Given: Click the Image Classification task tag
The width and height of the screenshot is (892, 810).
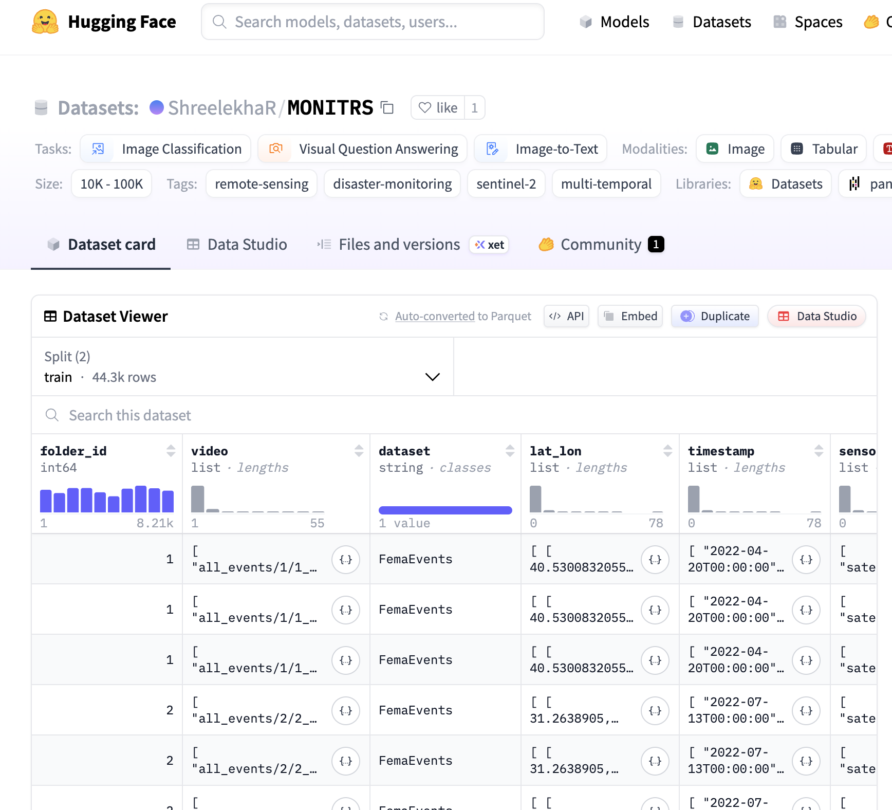Looking at the screenshot, I should [165, 149].
